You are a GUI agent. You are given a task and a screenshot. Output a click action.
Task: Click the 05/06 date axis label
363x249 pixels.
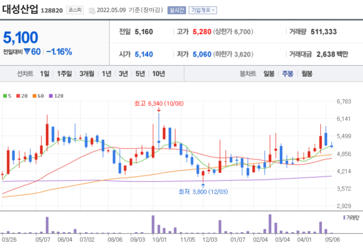[332, 240]
